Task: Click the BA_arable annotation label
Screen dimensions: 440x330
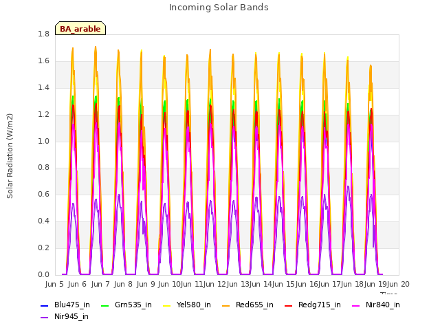Action: [x=80, y=29]
